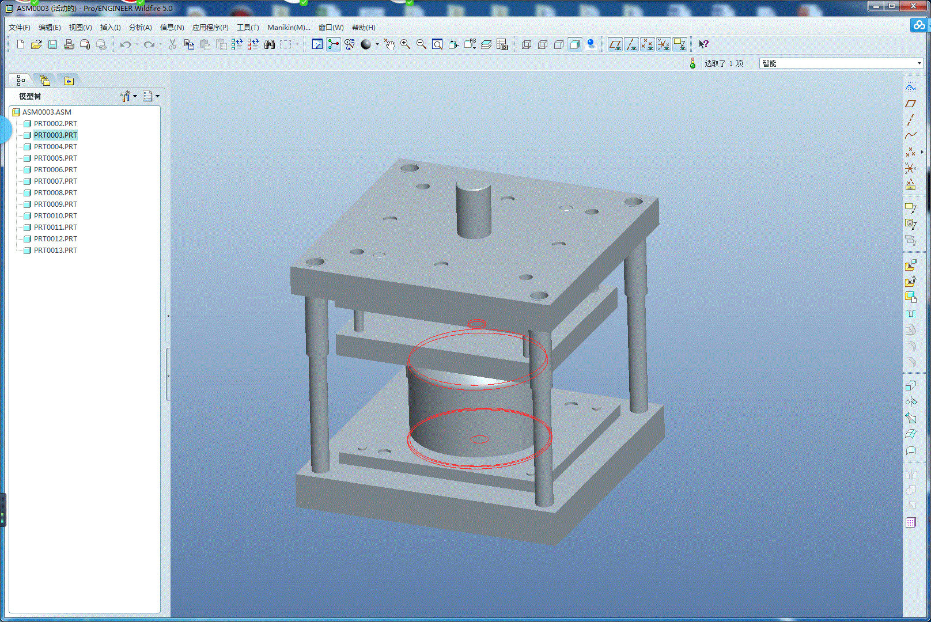Open the view manager icon

point(502,44)
